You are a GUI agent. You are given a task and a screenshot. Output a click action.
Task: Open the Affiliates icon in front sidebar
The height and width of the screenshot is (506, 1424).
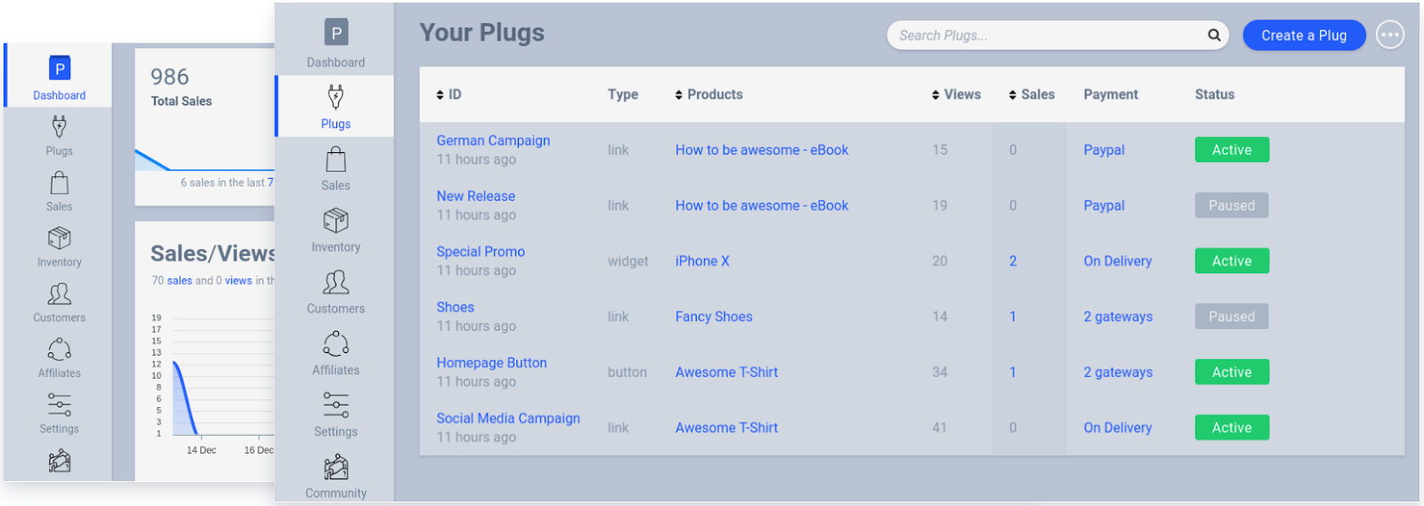click(x=336, y=344)
